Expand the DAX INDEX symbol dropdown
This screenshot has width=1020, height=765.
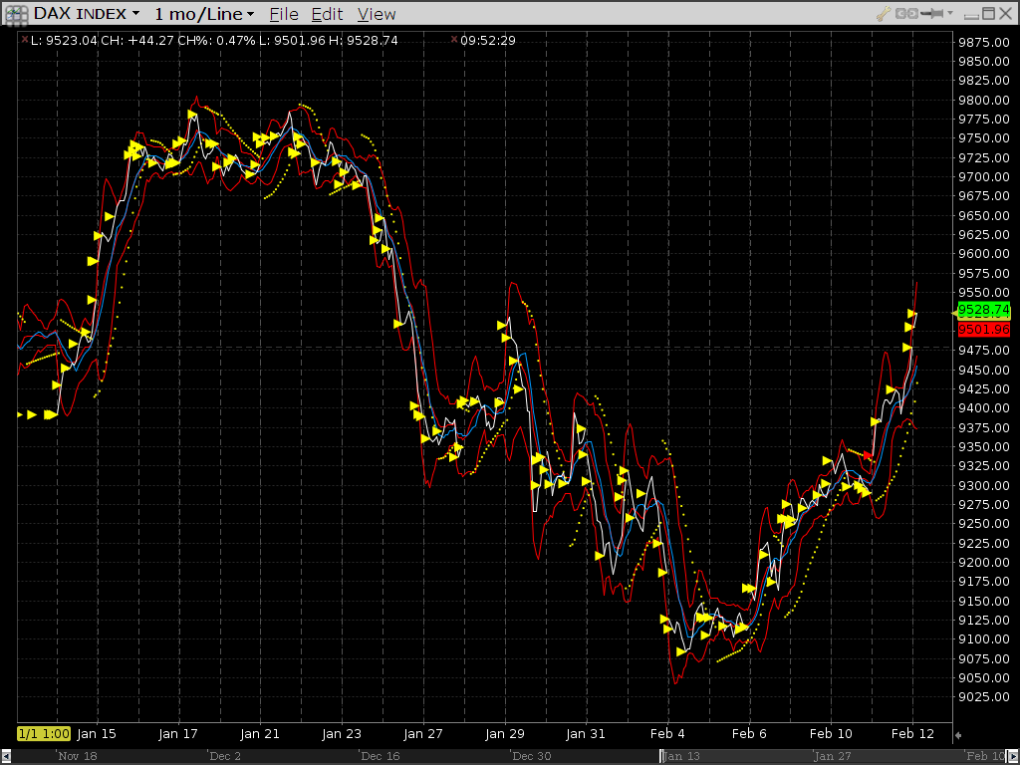click(135, 14)
